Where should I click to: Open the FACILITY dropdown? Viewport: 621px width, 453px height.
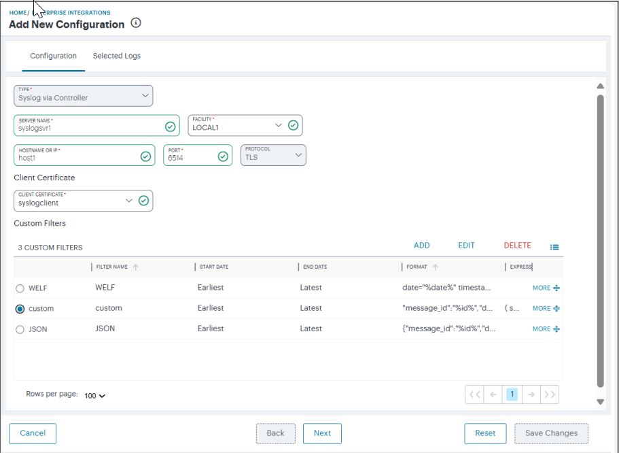click(279, 125)
